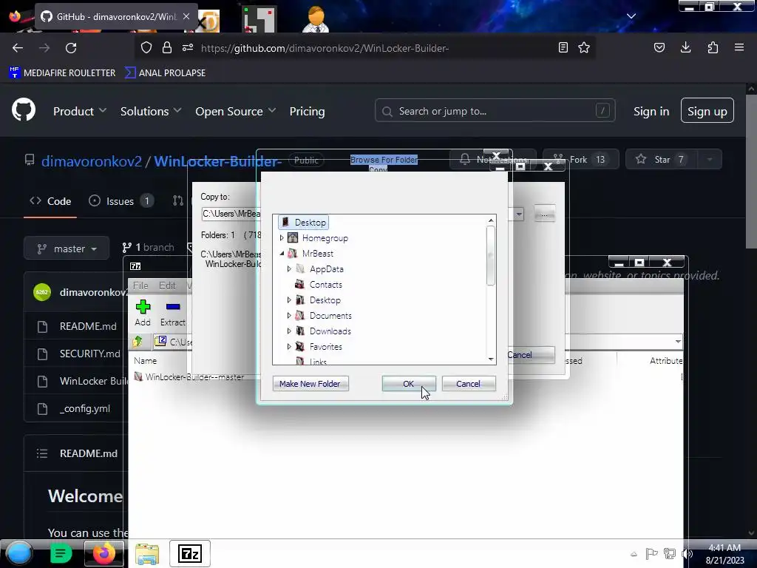This screenshot has width=757, height=568.
Task: Open the Code tab
Action: 50,201
